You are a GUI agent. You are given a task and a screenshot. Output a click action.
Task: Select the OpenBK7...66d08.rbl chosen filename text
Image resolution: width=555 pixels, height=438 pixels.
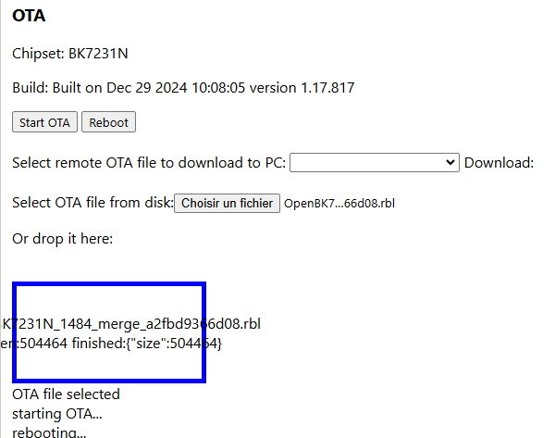point(339,204)
